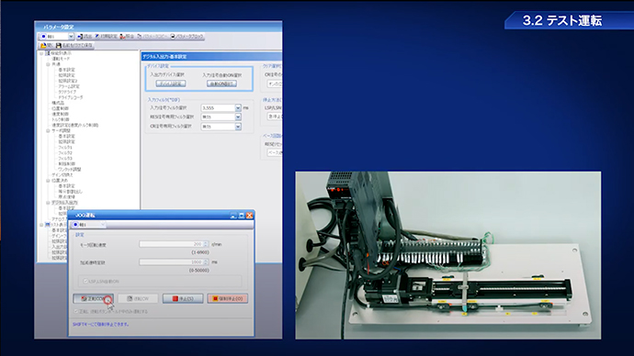Screen dimensions: 634x356
Task: Select Basic Setting under Positioning in the tree
Action: tap(66, 186)
